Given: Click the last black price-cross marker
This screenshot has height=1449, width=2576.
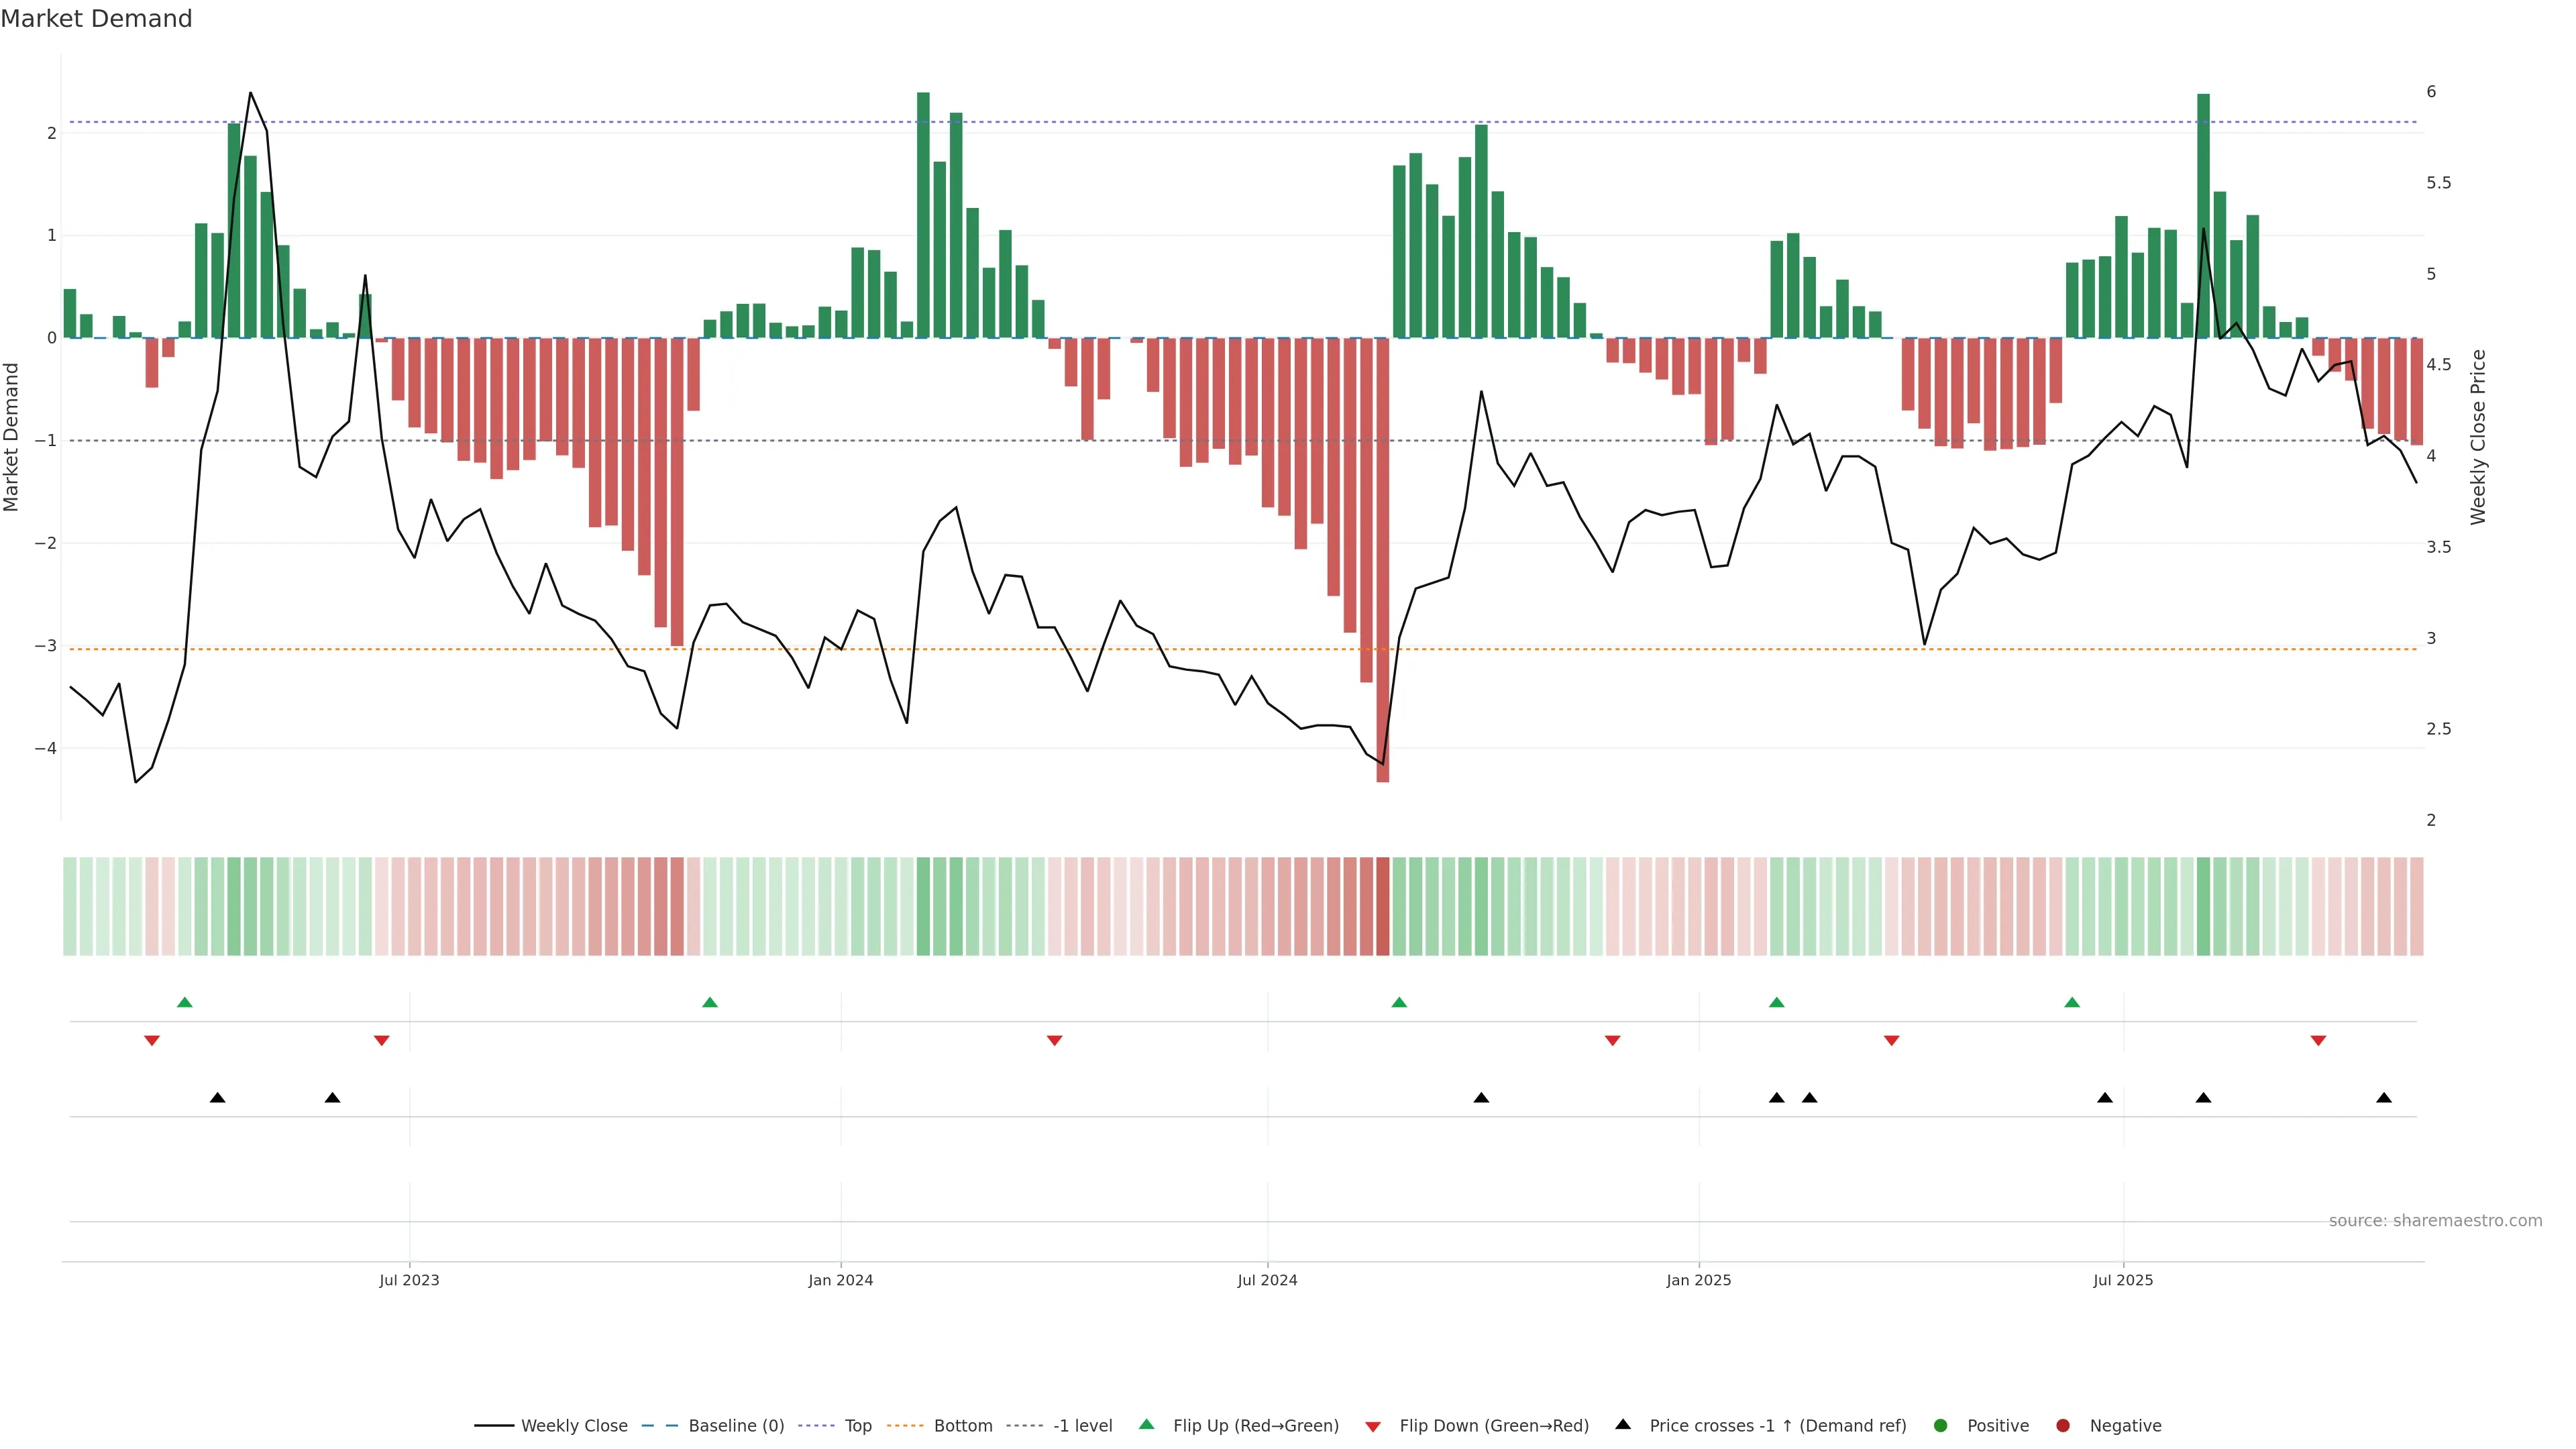Looking at the screenshot, I should (2384, 1098).
